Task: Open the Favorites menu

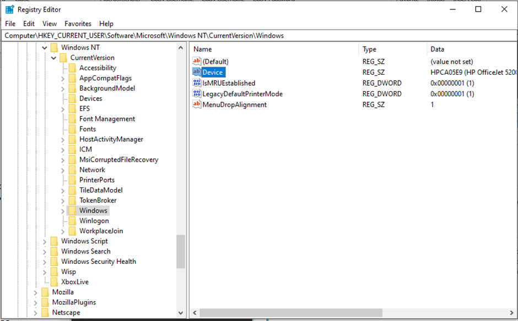Action: 78,24
